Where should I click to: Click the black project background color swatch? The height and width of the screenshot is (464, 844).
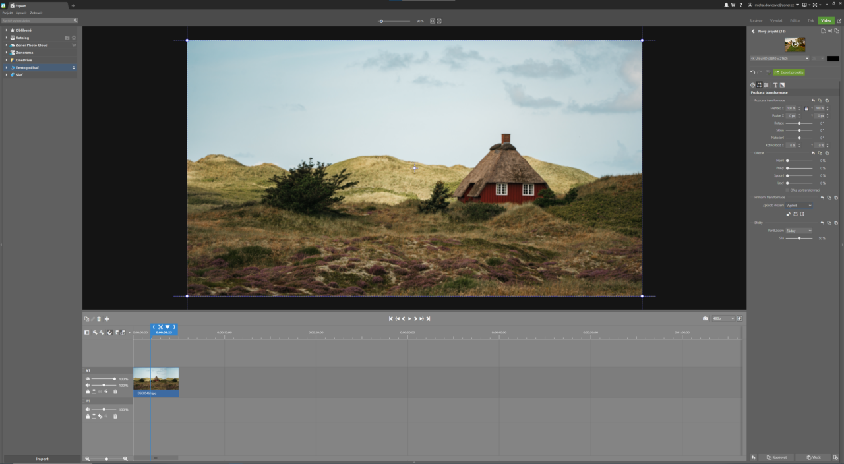pos(833,59)
